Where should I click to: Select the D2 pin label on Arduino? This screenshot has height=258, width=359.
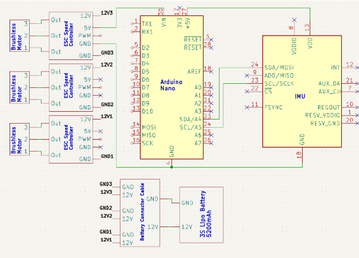[x=145, y=48]
